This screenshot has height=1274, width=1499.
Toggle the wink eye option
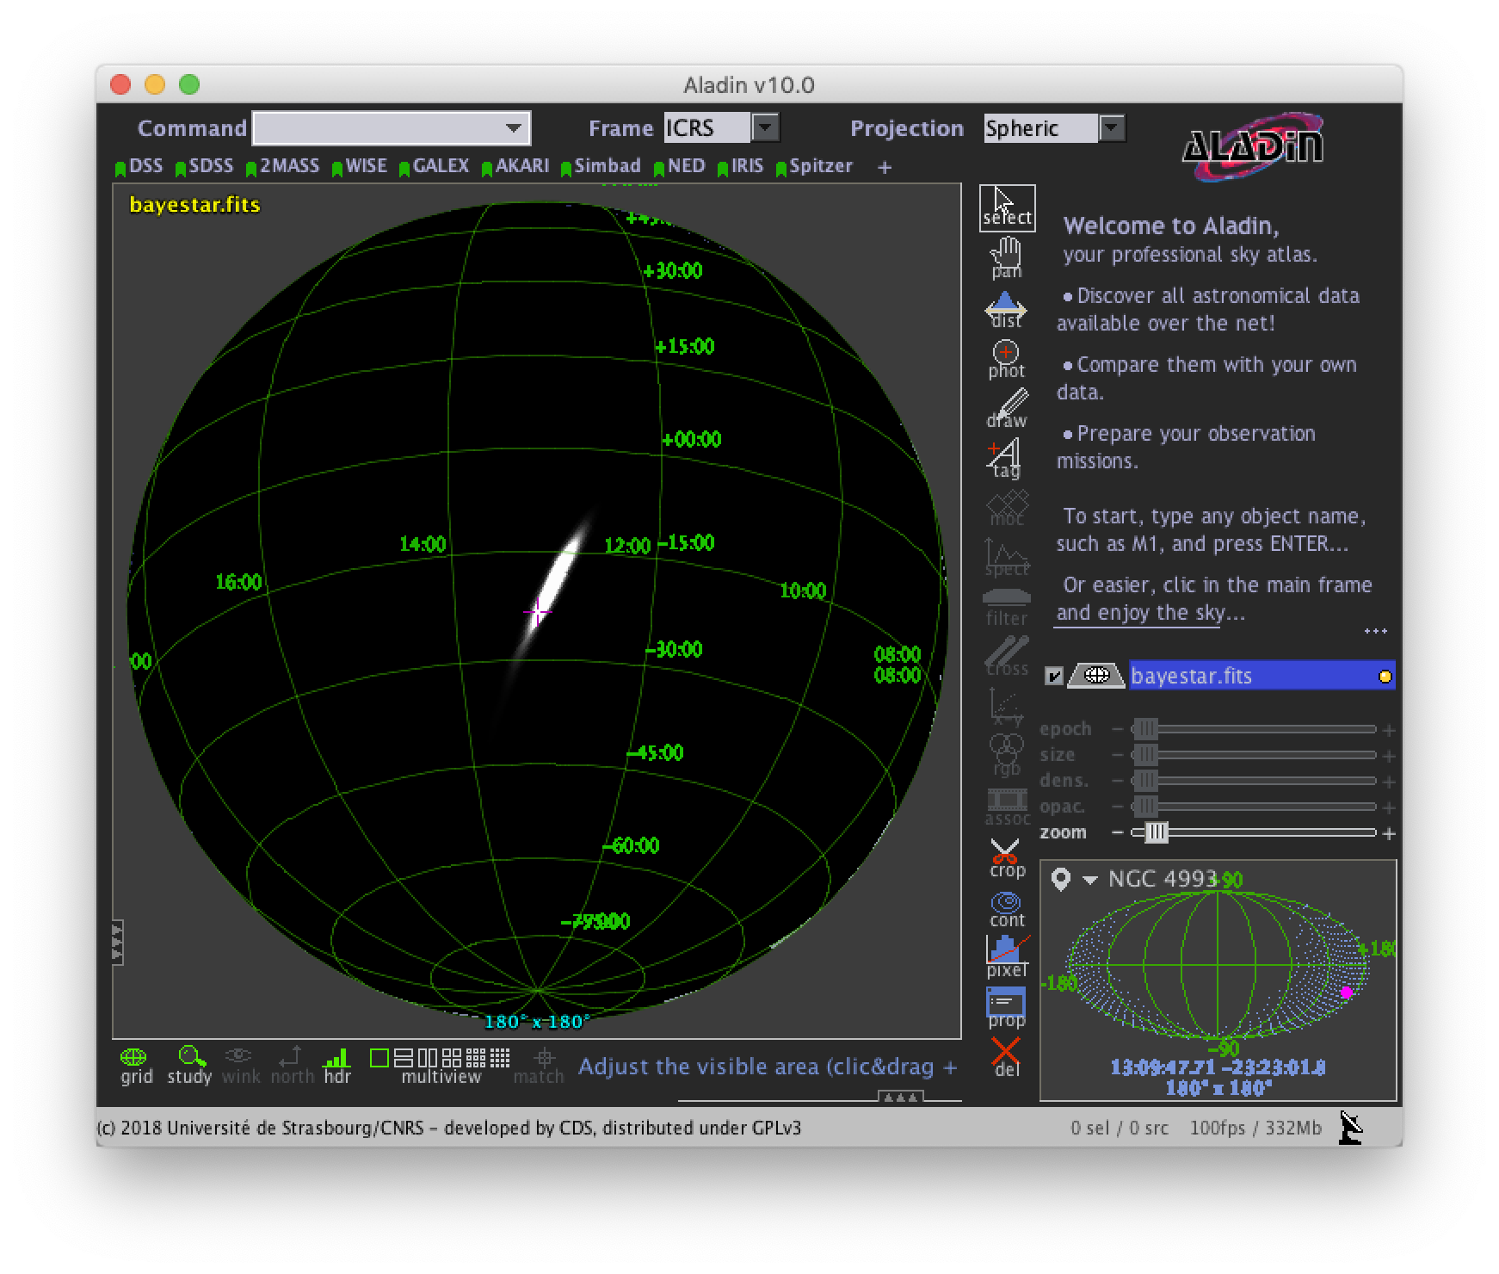pyautogui.click(x=240, y=1066)
